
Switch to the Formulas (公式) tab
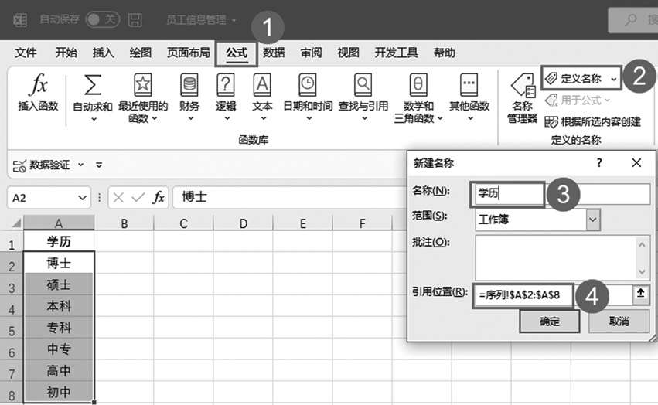[x=236, y=53]
